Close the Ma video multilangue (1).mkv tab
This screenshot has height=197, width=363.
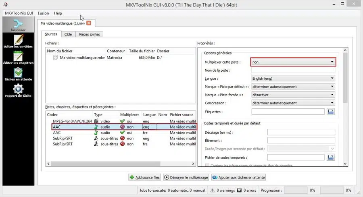[x=89, y=23]
